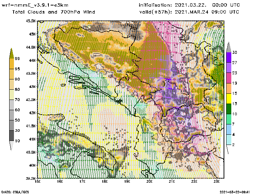The width and height of the screenshot is (257, 194).
Task: Click the '13' value on wind legend
Action: [235, 104]
